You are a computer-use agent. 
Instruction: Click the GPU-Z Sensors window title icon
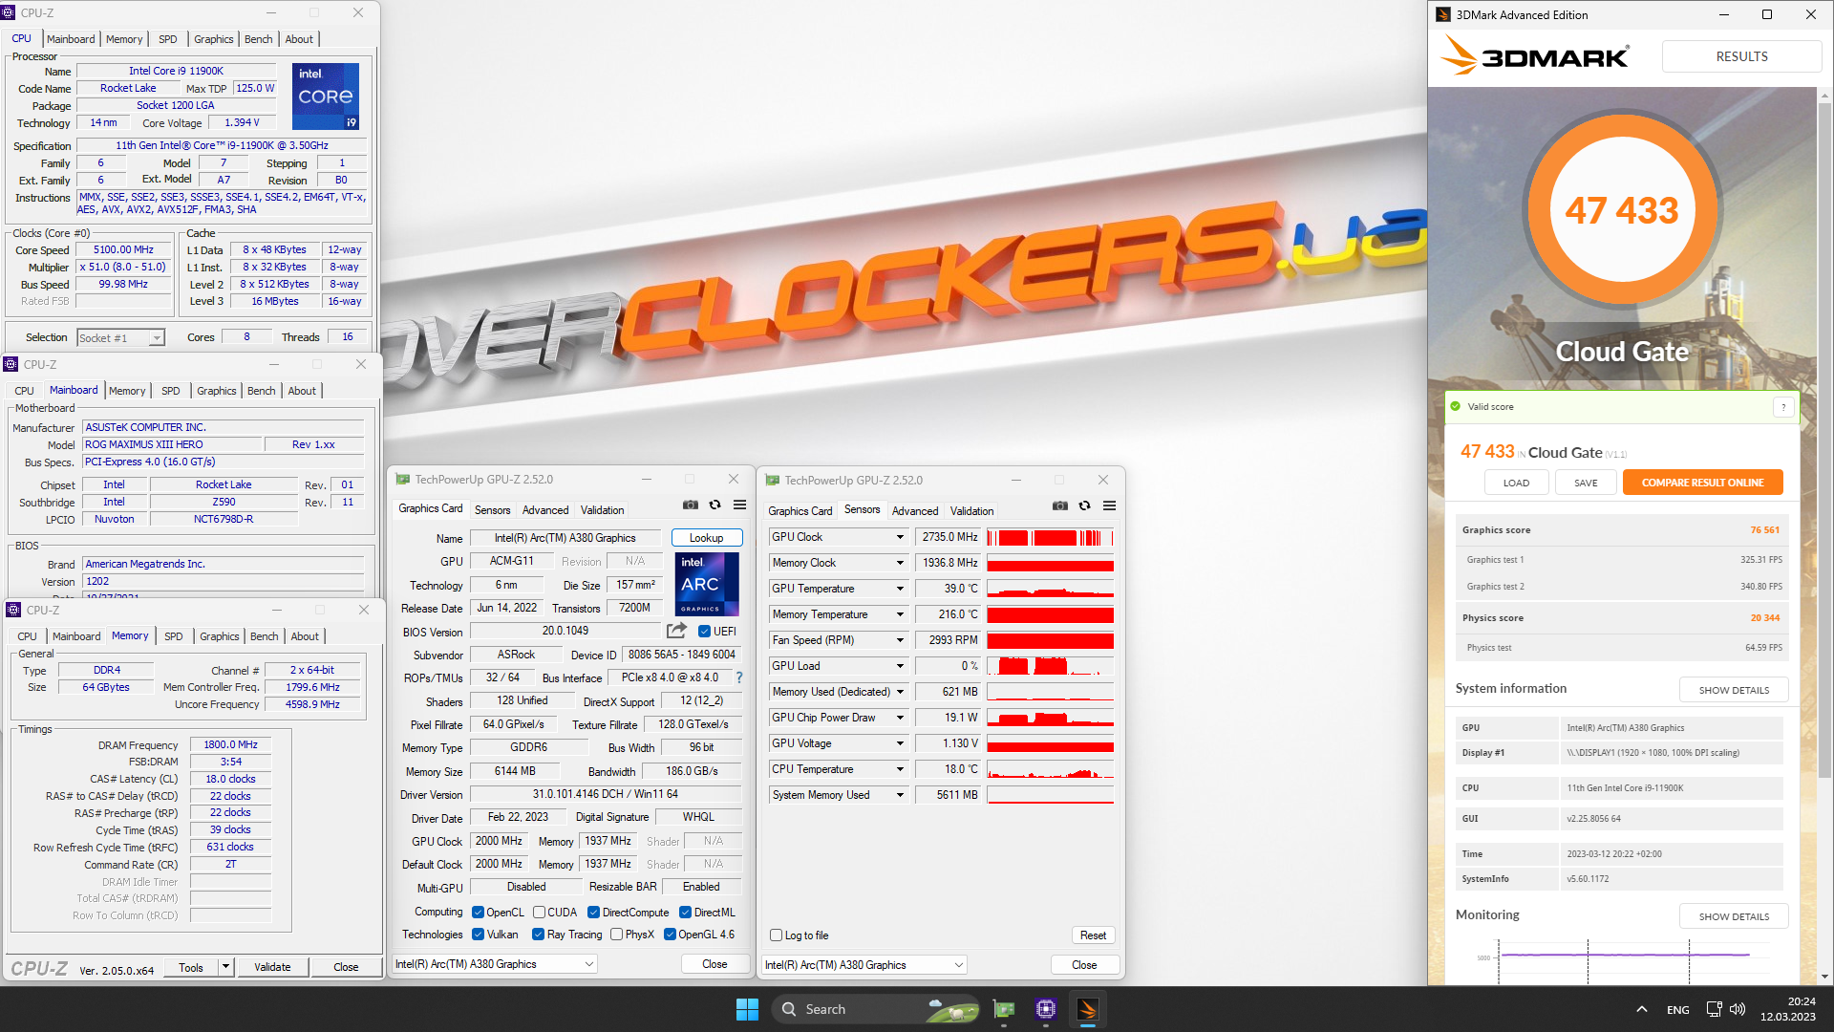(773, 480)
